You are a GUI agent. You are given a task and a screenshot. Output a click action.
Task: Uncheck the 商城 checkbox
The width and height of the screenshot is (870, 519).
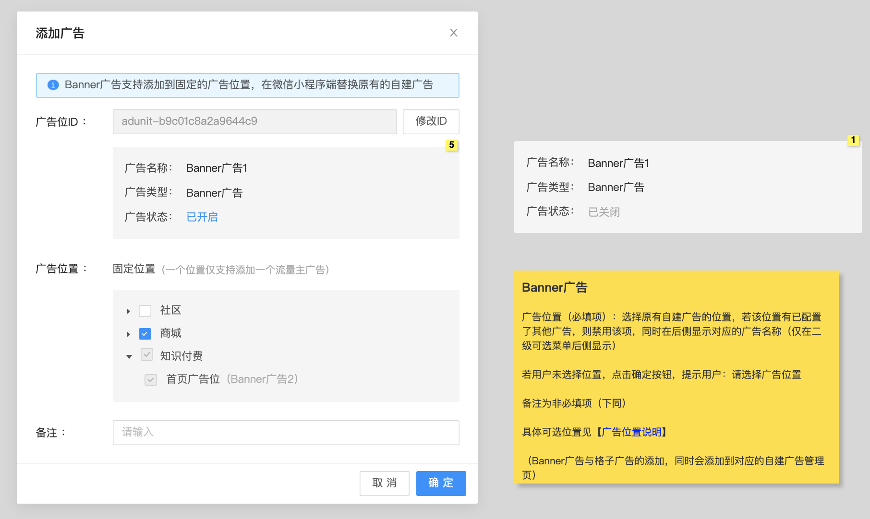coord(145,333)
